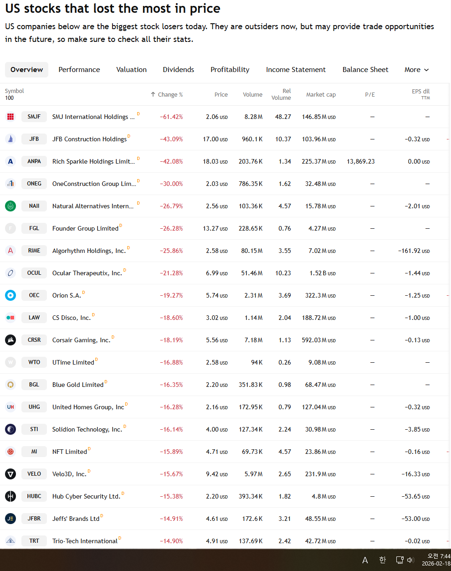Click the ONEG company logo icon
This screenshot has width=451, height=571.
tap(10, 184)
